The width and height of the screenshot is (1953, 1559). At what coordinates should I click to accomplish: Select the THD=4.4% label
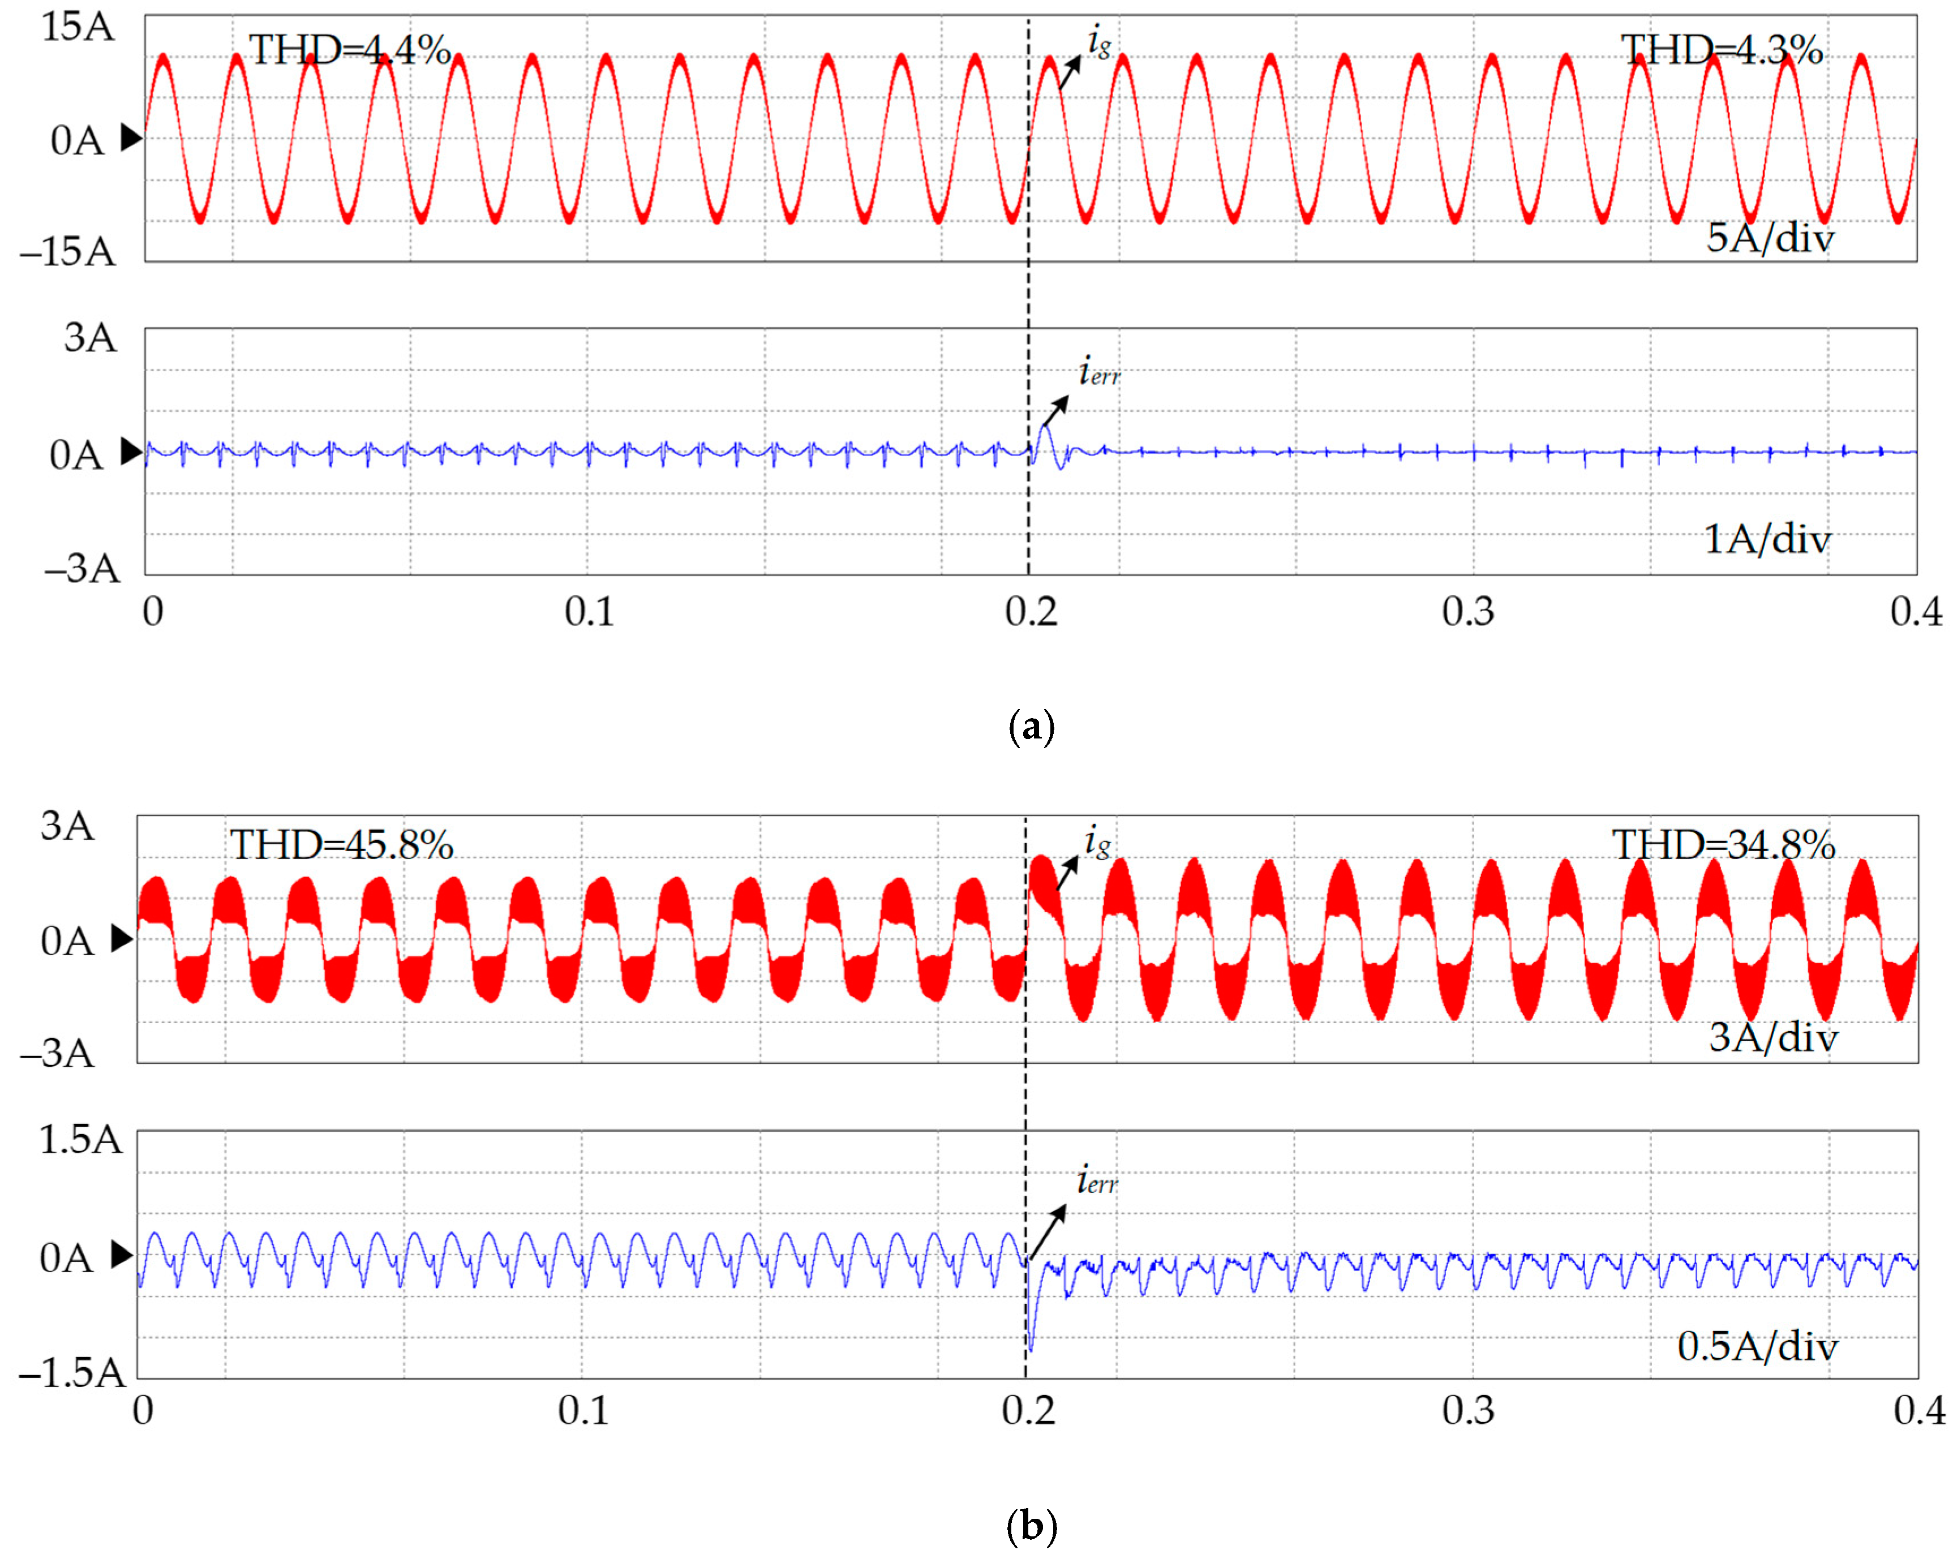tap(350, 50)
